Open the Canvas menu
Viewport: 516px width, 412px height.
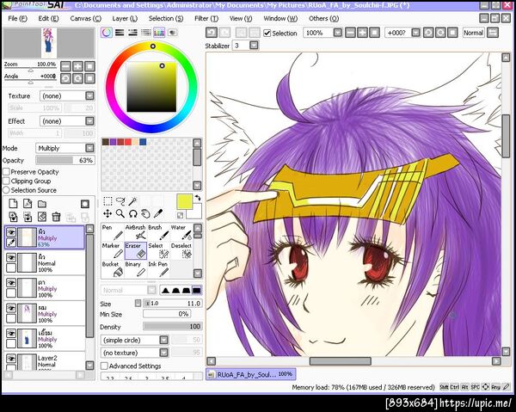point(85,18)
